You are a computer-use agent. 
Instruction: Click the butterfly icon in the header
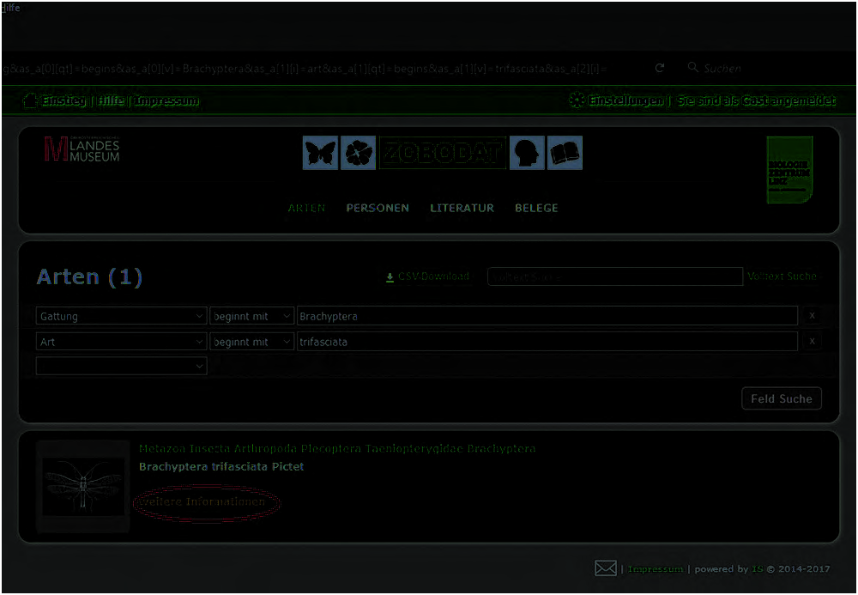pyautogui.click(x=320, y=153)
